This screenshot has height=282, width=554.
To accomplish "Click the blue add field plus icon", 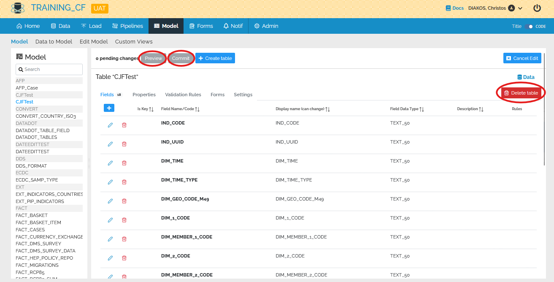I will click(x=109, y=108).
